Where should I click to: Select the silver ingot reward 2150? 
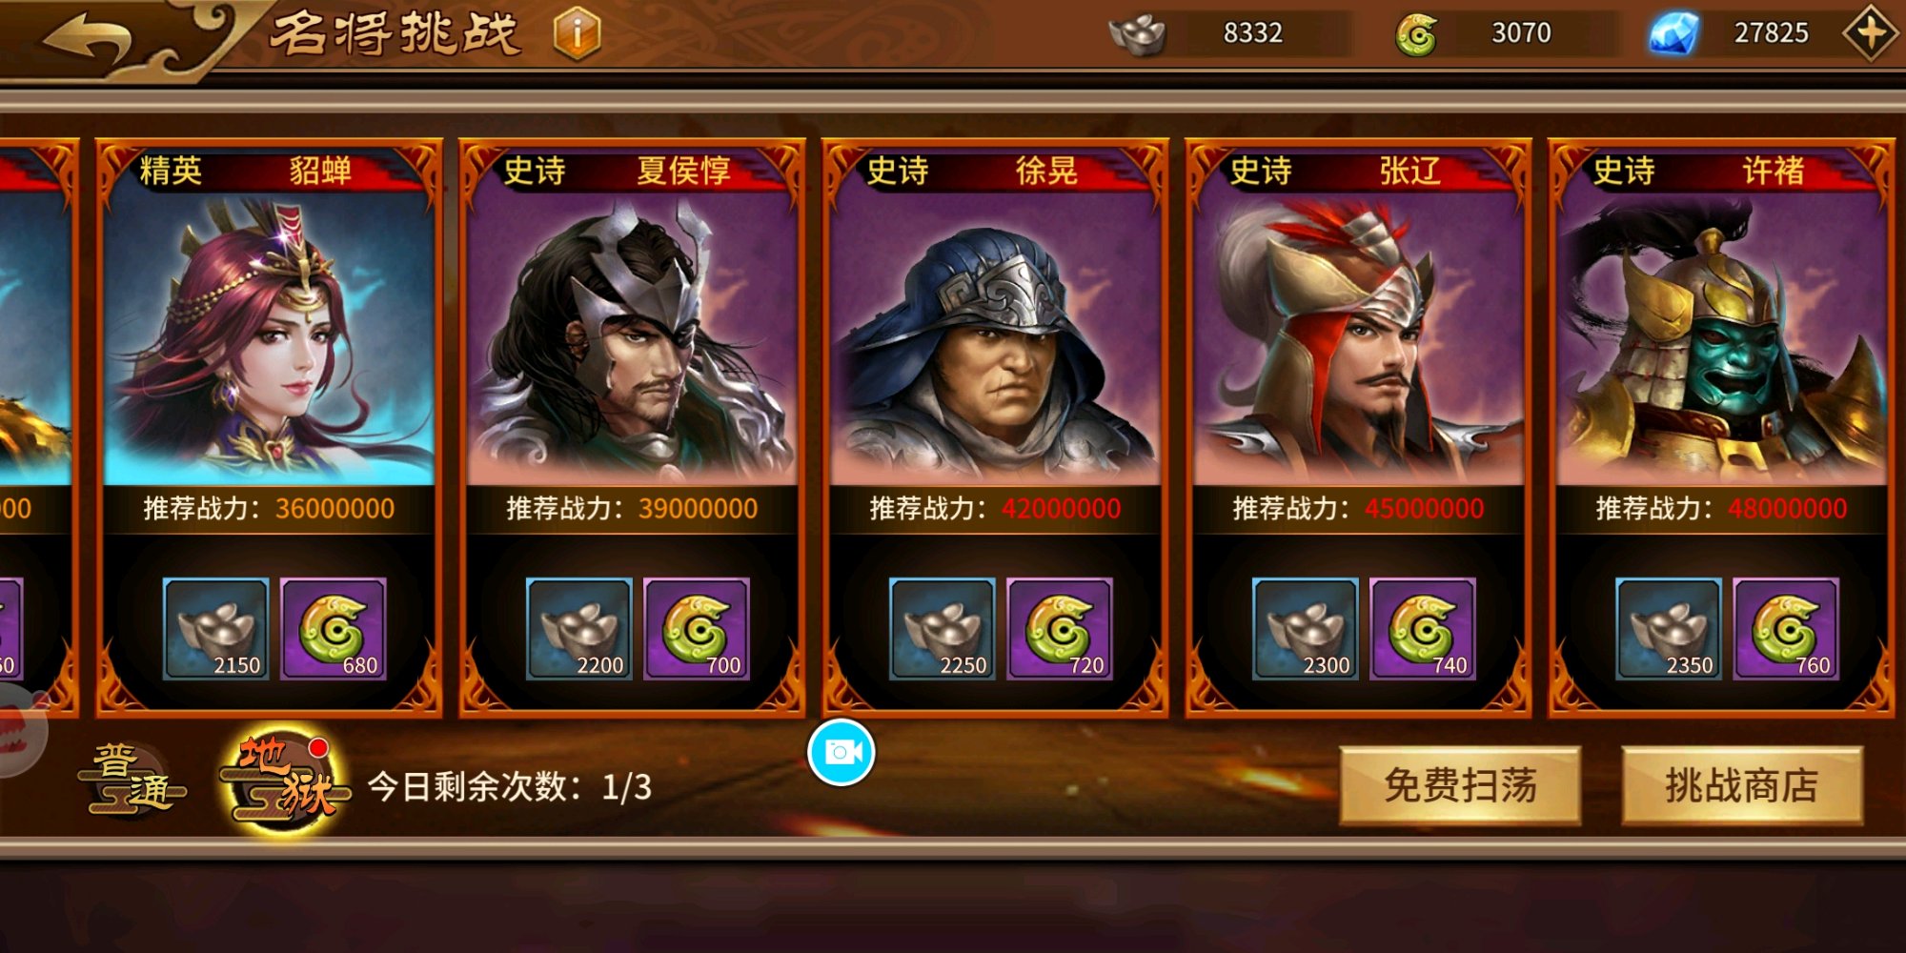(216, 629)
